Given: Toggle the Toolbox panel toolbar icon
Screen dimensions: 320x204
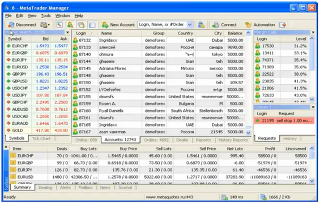Looking at the screenshot, I should [x=92, y=25].
